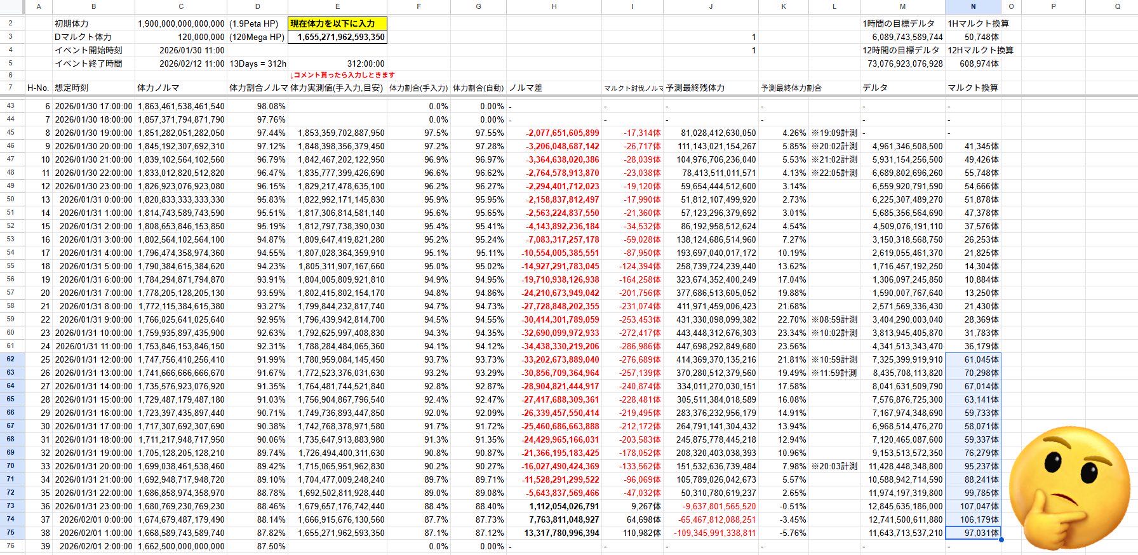
Task: Click the red コメント貰ったら入力しときます note
Action: pyautogui.click(x=342, y=75)
